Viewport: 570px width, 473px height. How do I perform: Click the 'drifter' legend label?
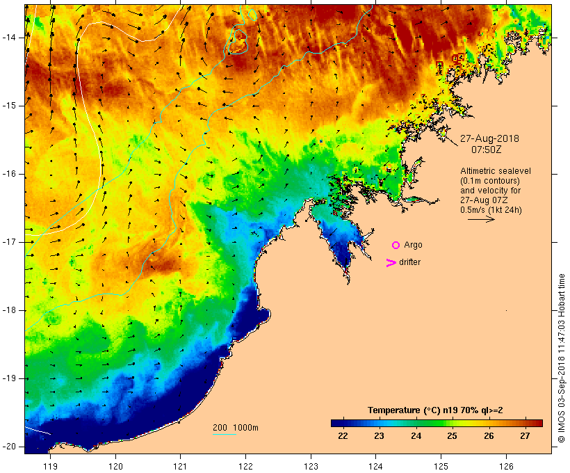click(x=409, y=262)
